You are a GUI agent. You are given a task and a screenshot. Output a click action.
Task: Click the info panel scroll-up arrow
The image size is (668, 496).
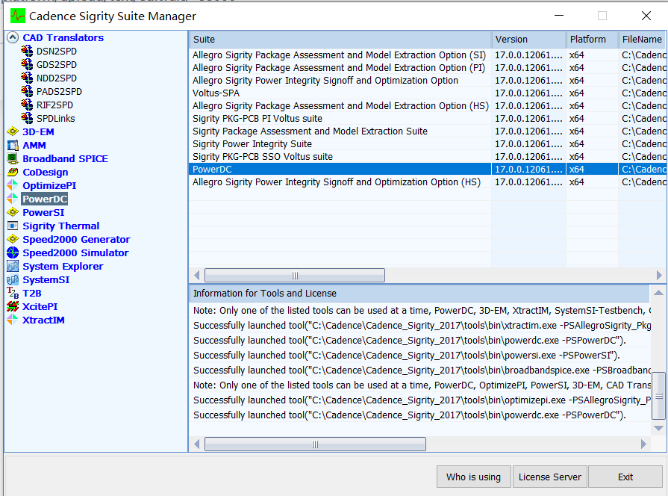point(658,293)
